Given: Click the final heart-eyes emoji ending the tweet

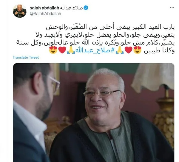Looking at the screenshot, I should pos(53,50).
